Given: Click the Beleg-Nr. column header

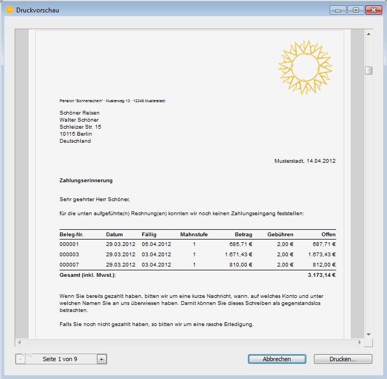Looking at the screenshot, I should [71, 235].
